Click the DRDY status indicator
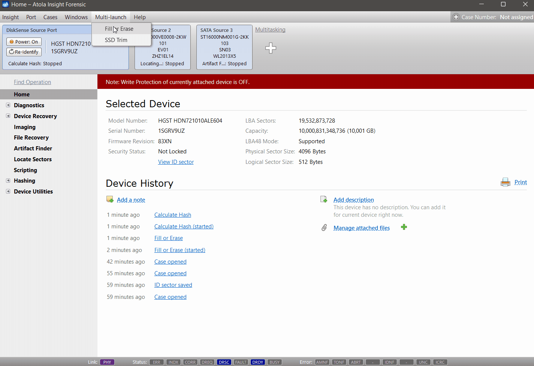This screenshot has width=534, height=366. coord(258,362)
